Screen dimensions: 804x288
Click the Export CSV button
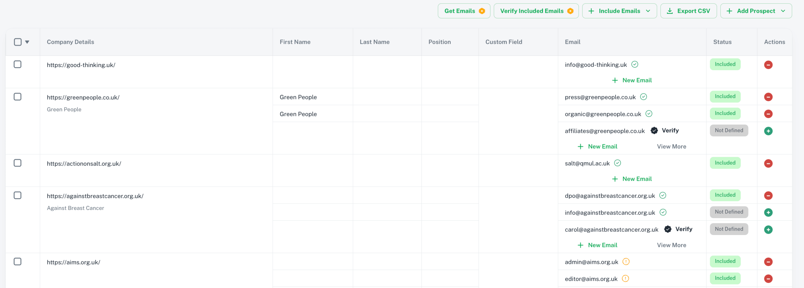(x=688, y=11)
